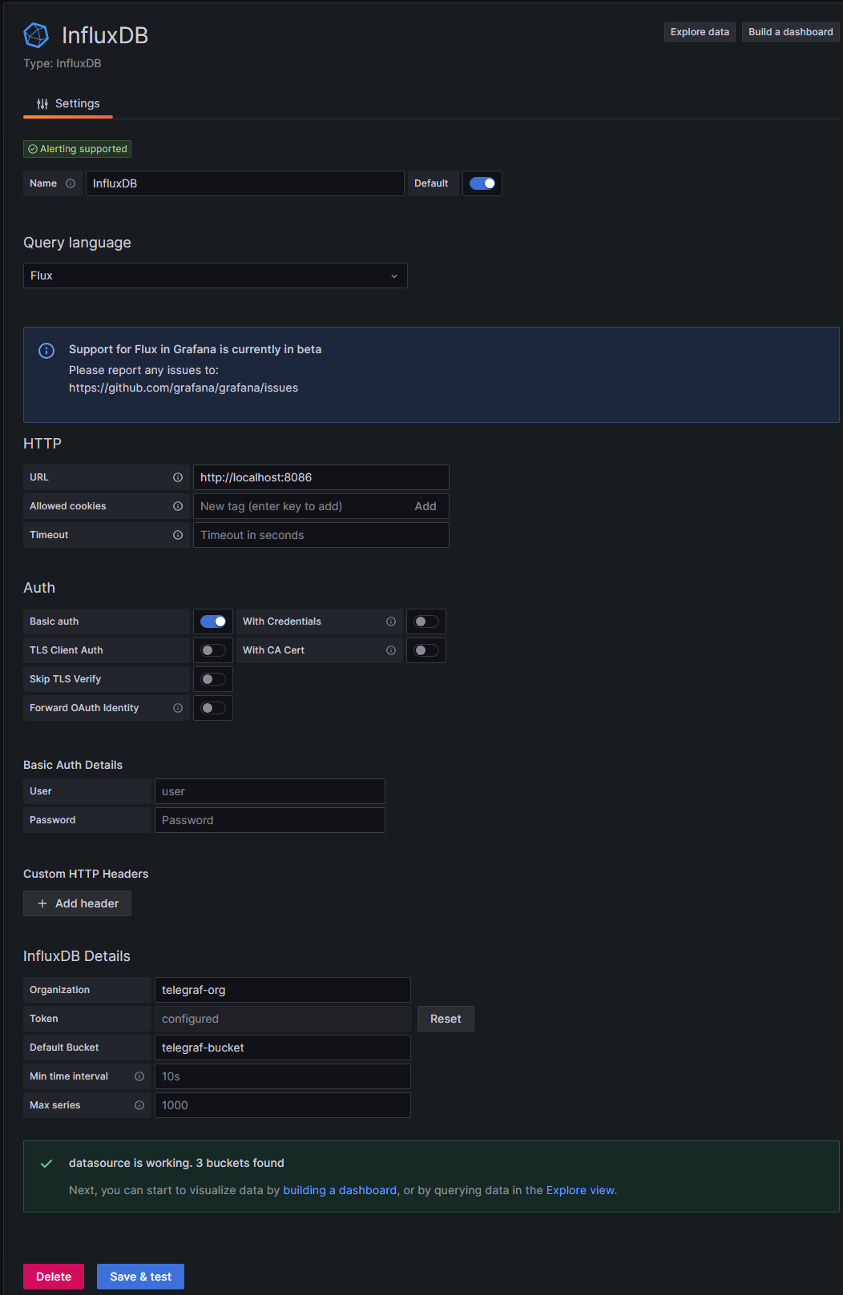843x1295 pixels.
Task: Click the Build a dashboard button
Action: 791,32
